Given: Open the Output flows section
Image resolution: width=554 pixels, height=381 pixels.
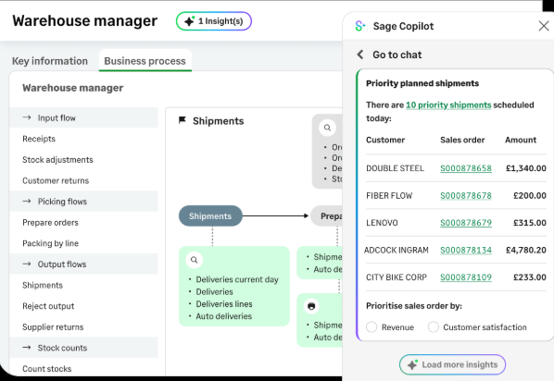Looking at the screenshot, I should click(83, 264).
